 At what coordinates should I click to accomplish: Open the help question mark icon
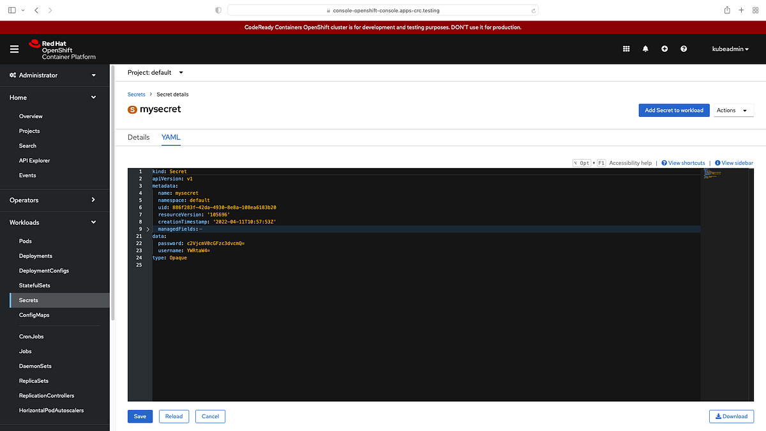click(684, 49)
